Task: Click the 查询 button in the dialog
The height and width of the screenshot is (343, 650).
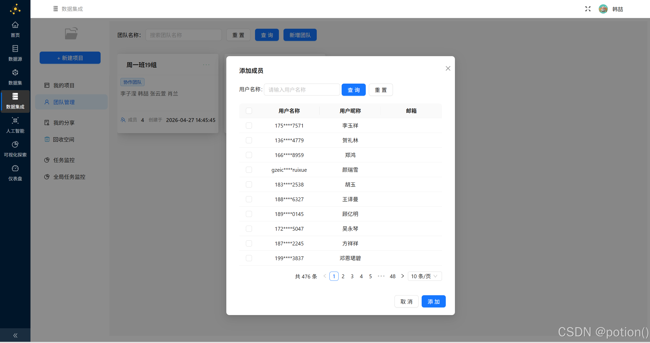Action: coord(353,89)
